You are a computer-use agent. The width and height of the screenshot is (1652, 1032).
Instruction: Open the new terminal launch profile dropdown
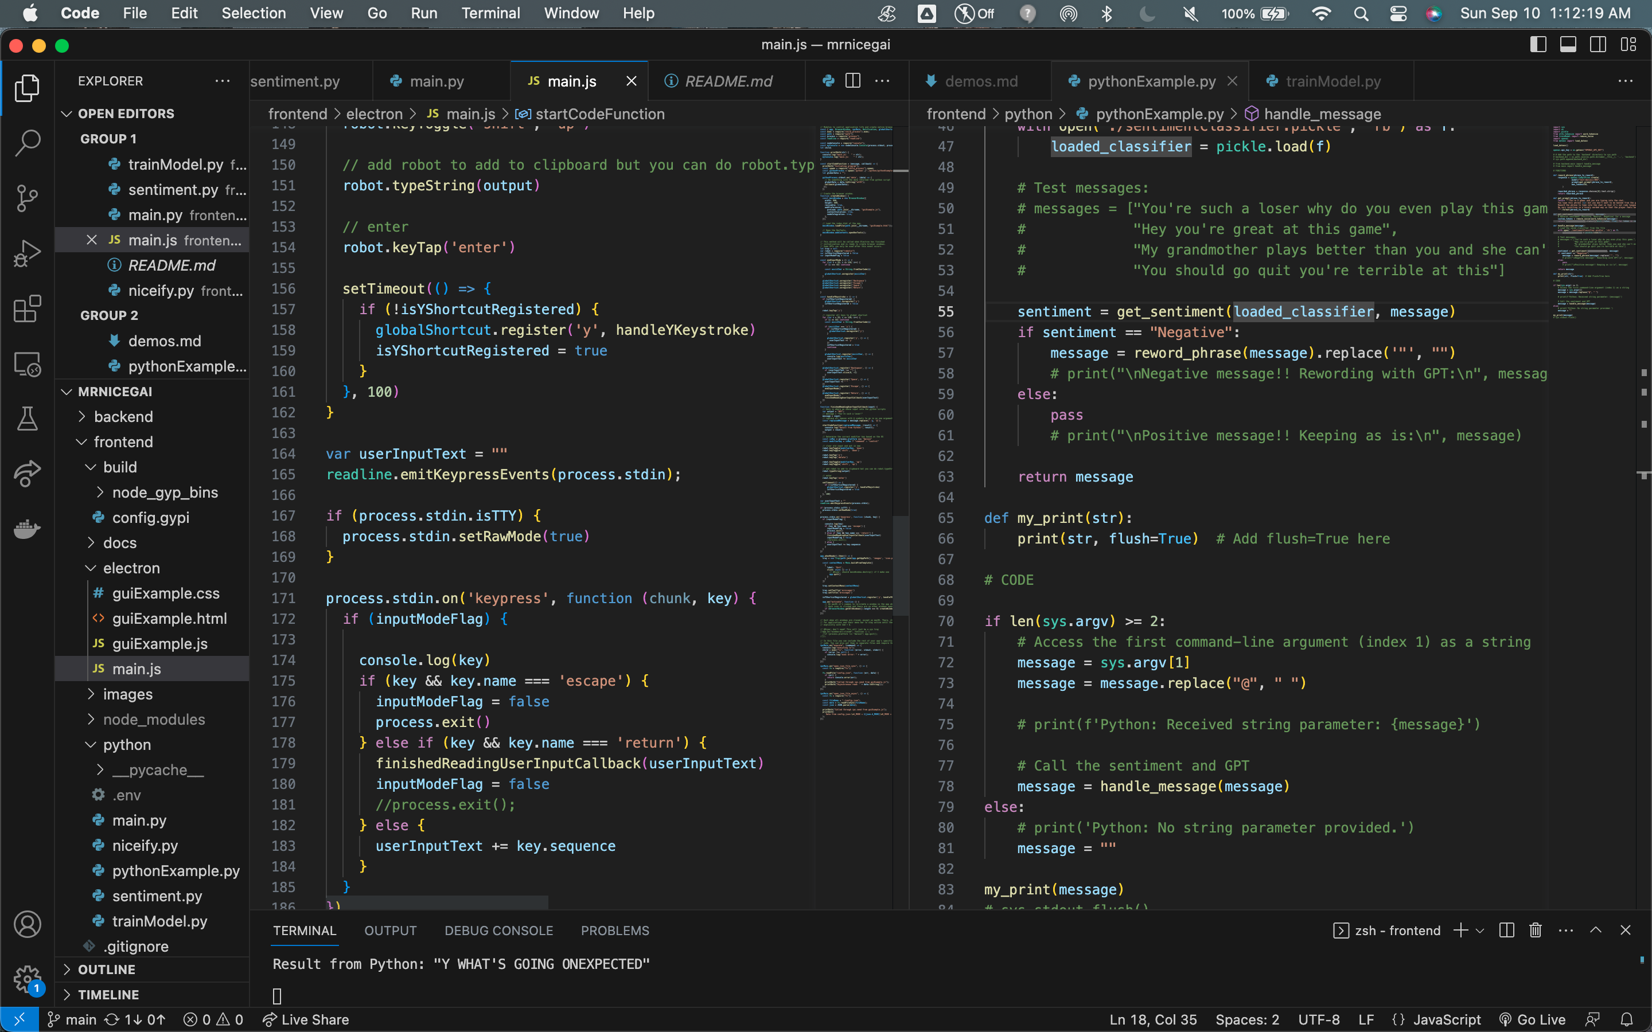tap(1480, 931)
